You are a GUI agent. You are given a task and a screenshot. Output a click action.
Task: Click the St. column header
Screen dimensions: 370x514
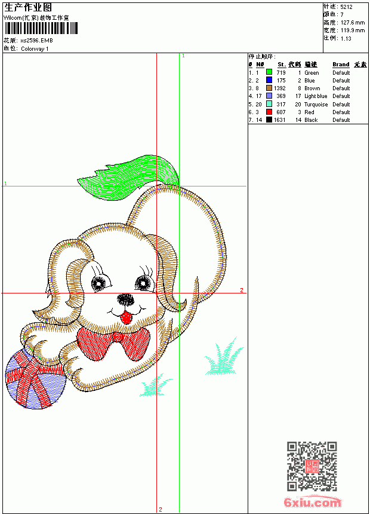click(x=282, y=65)
